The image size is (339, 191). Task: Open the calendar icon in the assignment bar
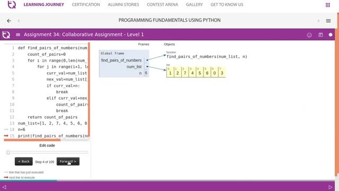pyautogui.click(x=320, y=34)
